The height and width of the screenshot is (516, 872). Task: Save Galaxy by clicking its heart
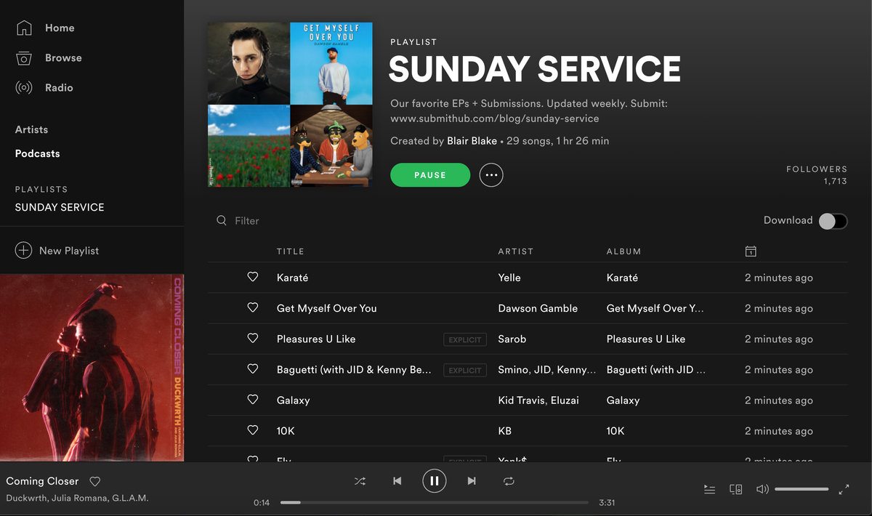click(x=253, y=399)
